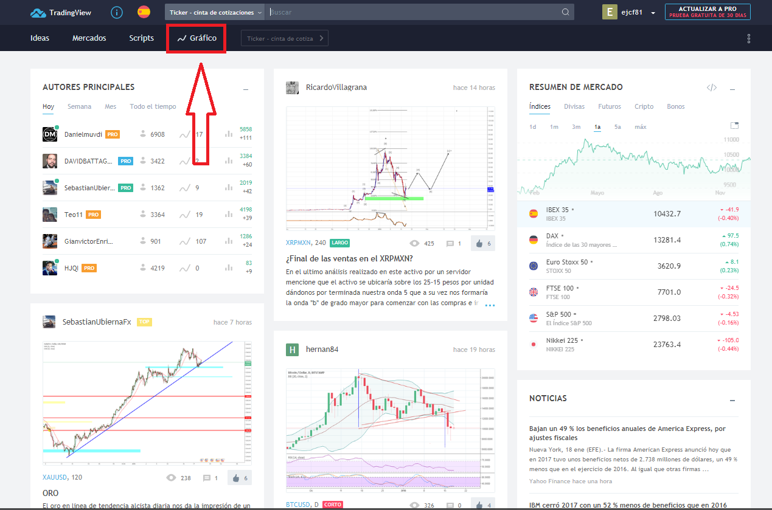772x510 pixels.
Task: Click the EU flag icon for Euro Stoxx 50
Action: click(x=534, y=266)
